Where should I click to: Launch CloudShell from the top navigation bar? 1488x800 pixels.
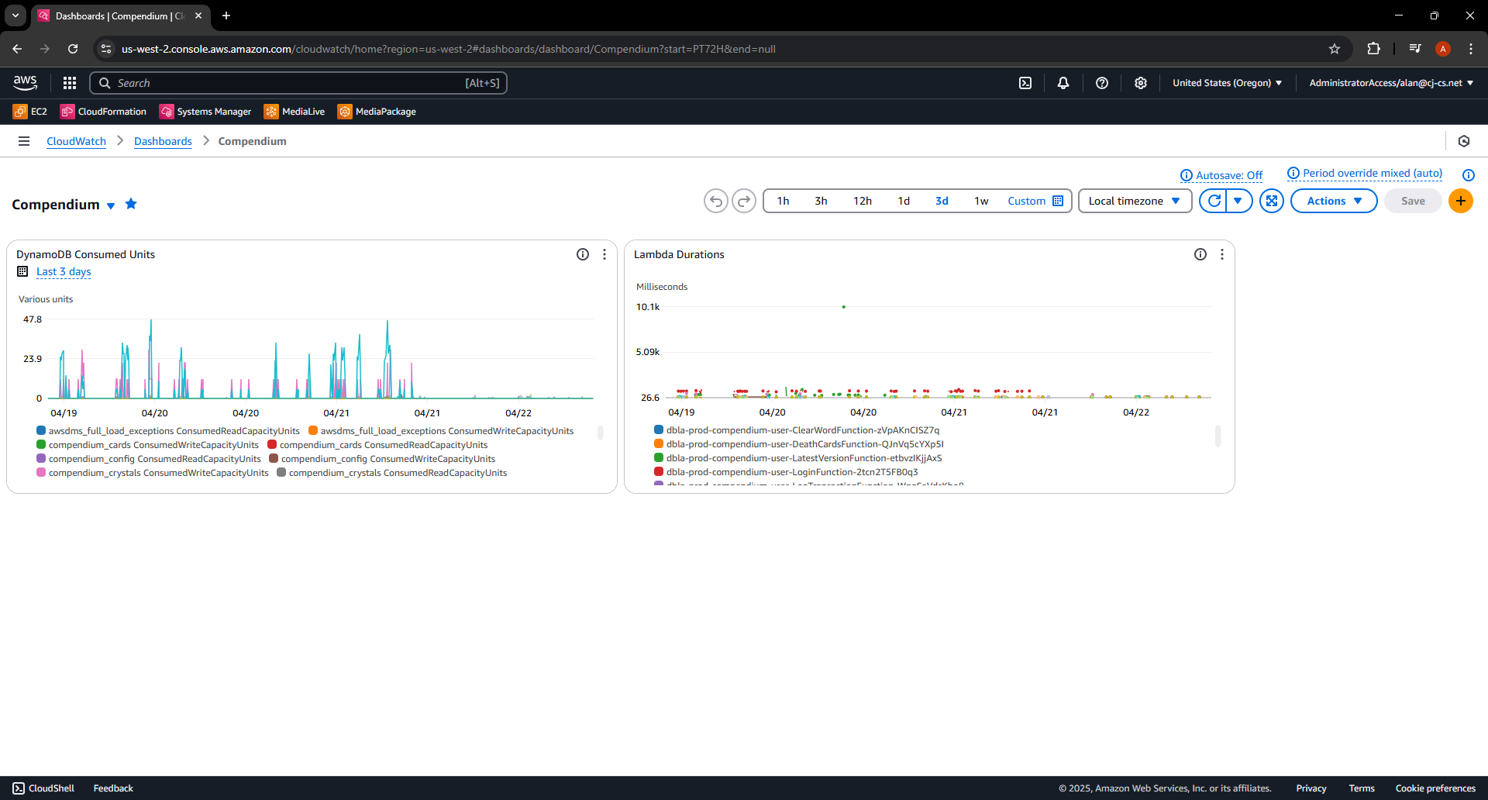point(1025,83)
